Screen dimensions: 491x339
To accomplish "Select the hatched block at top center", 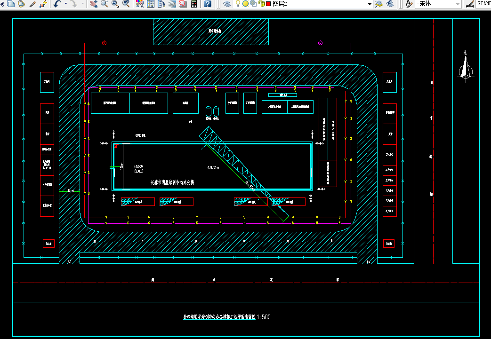I will [211, 32].
